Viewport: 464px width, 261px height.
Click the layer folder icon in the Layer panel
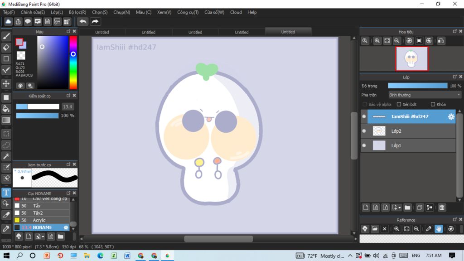[407, 208]
